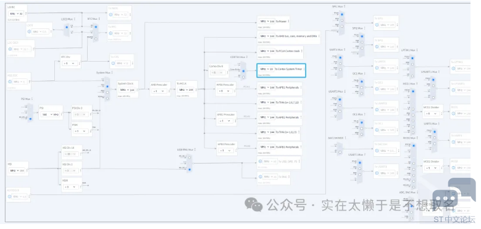Click the To APB1 Peripherals frequency field
This screenshot has width=481, height=229.
pos(267,88)
